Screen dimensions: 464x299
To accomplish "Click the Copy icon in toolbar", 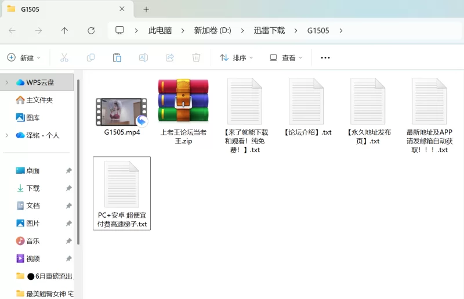I will click(x=90, y=57).
